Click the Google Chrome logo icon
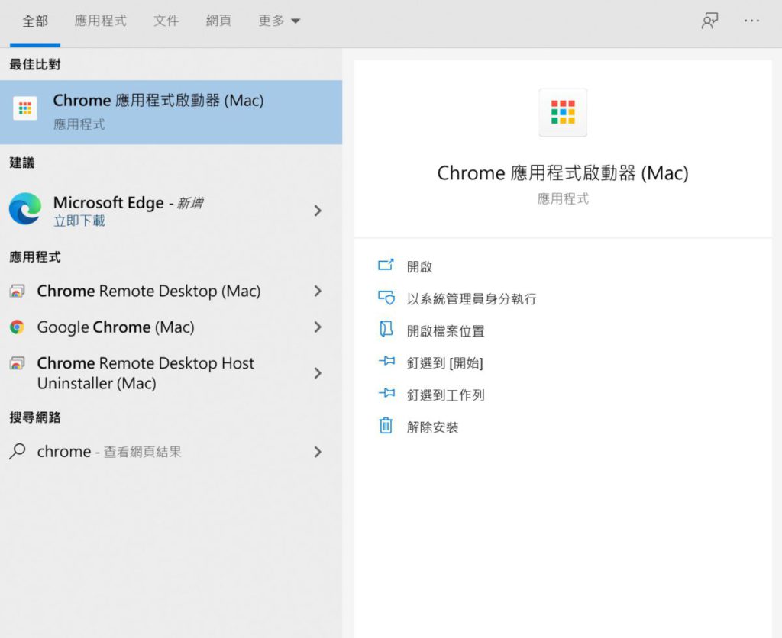 tap(17, 327)
